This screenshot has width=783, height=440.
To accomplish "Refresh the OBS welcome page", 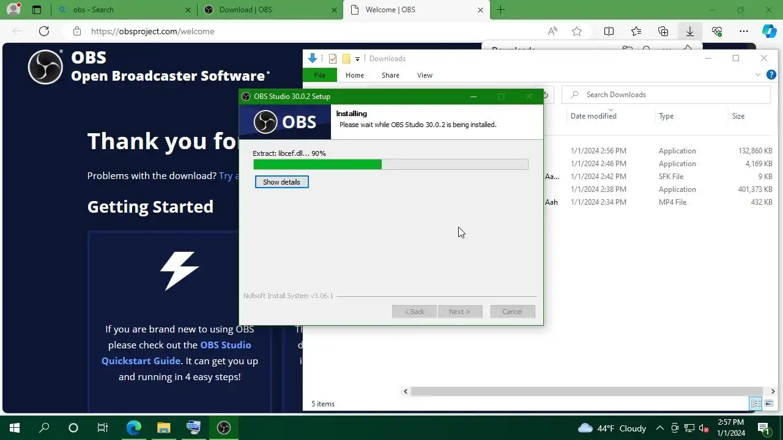I will (44, 31).
